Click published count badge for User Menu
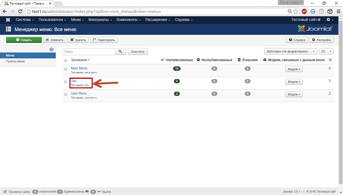The height and width of the screenshot is (195, 343). 177,94
